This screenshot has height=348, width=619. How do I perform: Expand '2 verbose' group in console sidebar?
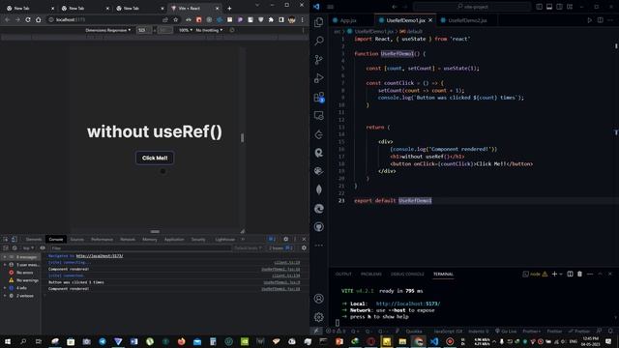[x=5, y=296]
